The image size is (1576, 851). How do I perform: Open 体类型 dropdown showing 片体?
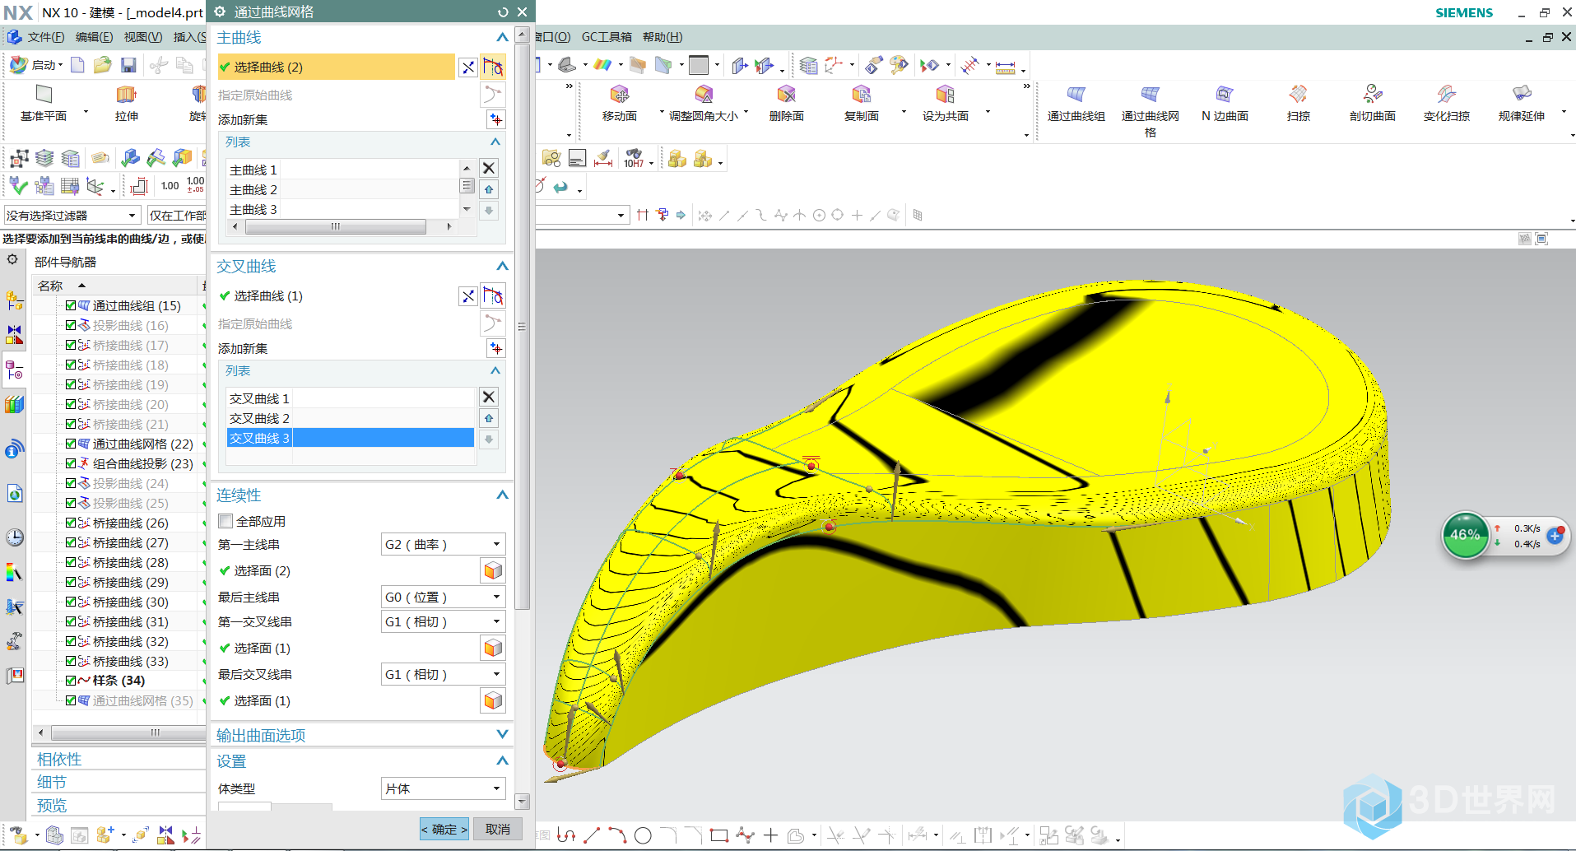click(443, 788)
